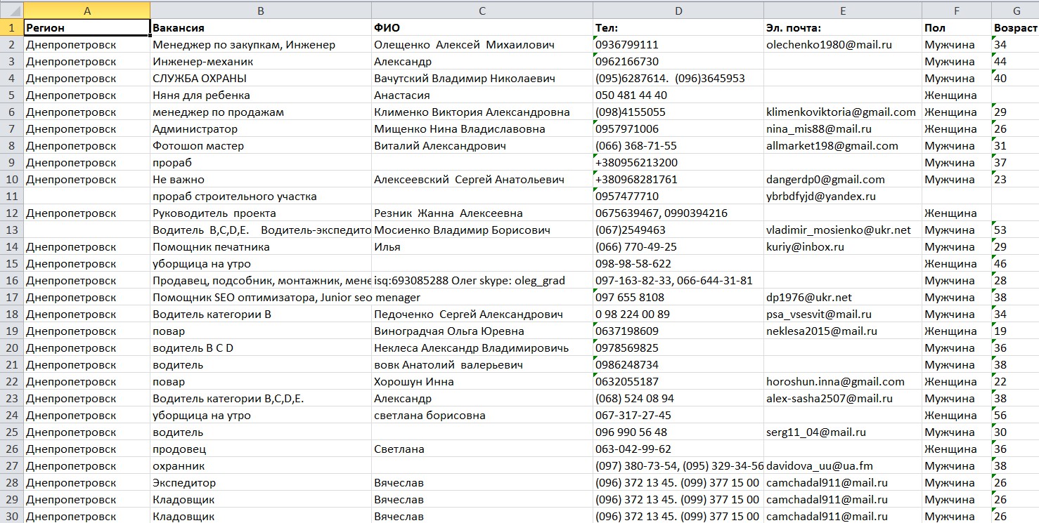
Task: Select the 'светлана борисовна' name cell
Action: [x=482, y=416]
